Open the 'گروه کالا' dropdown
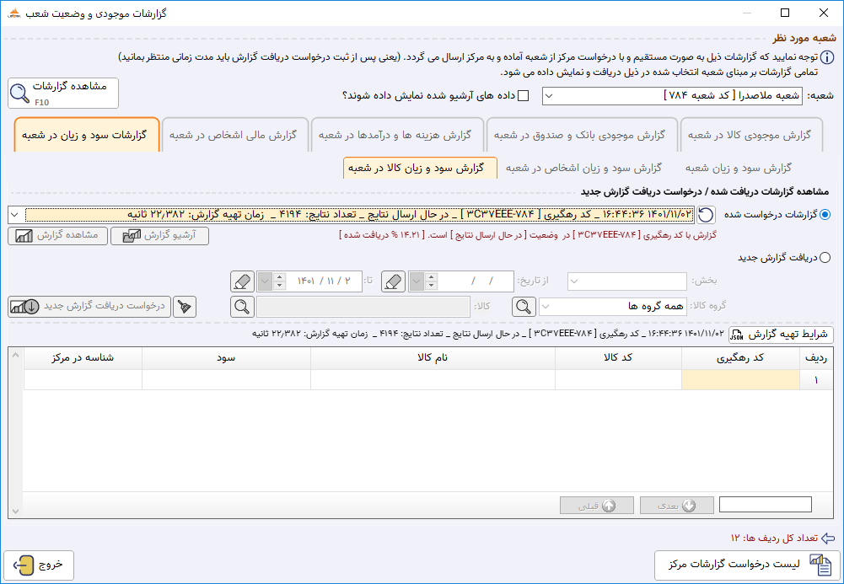The width and height of the screenshot is (844, 584). tap(546, 307)
